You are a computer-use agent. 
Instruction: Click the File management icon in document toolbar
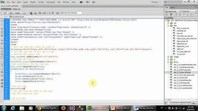(x=36, y=13)
